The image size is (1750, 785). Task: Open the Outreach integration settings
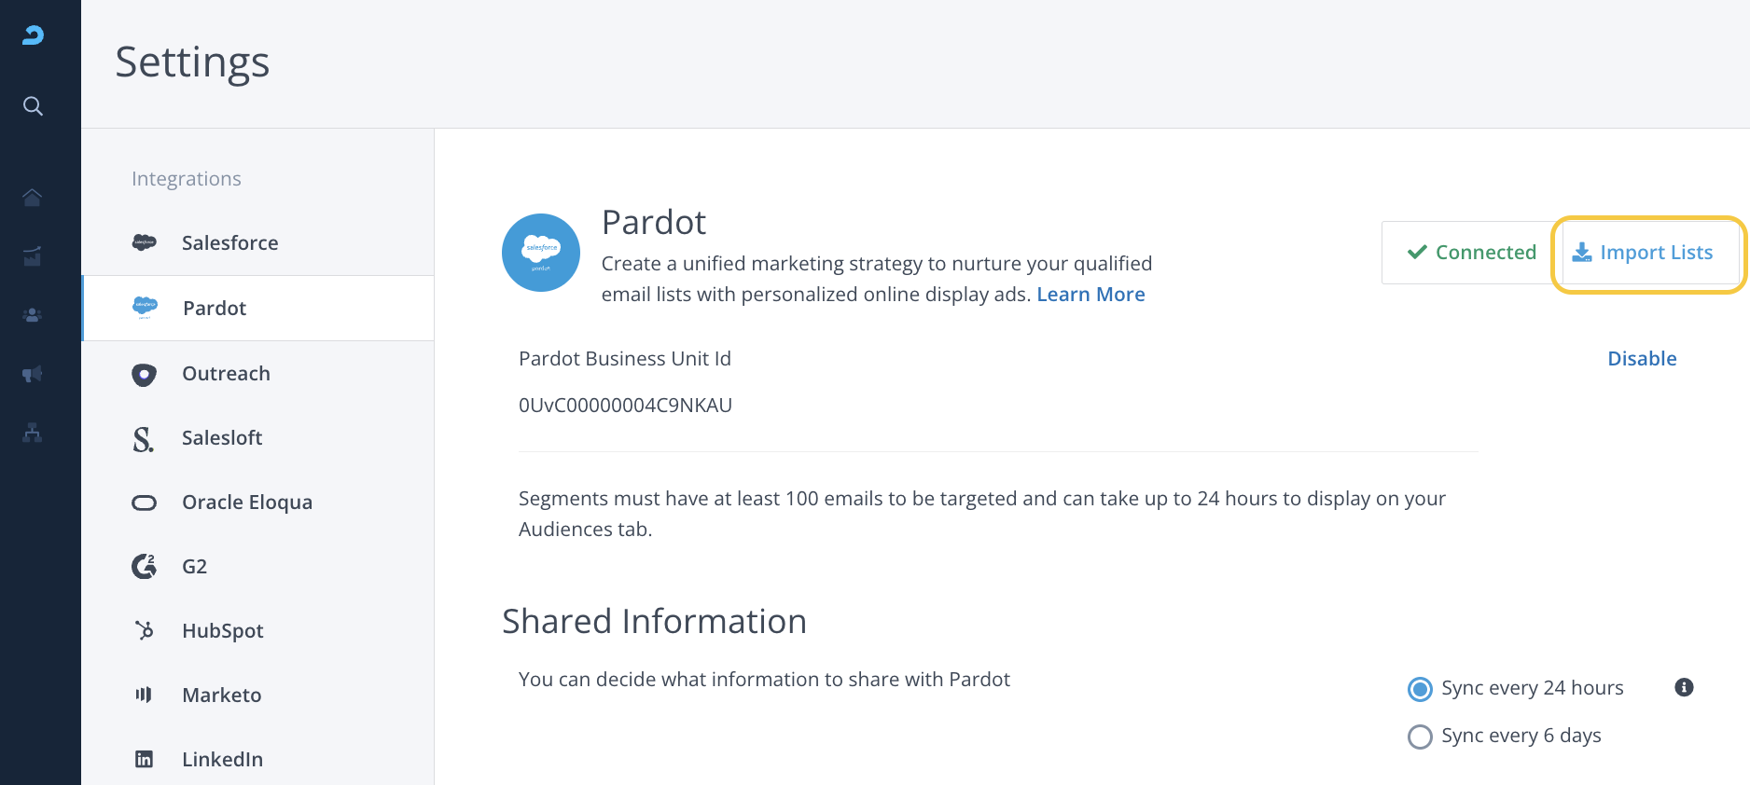226,374
